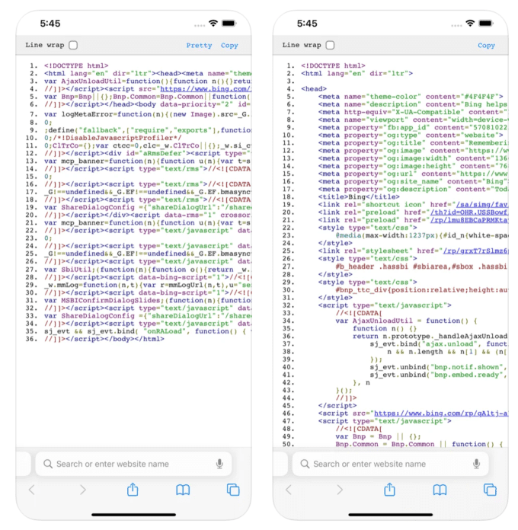Select 'var MSBIConfirmDialogSlides' line 31
518x530 pixels.
click(x=148, y=301)
